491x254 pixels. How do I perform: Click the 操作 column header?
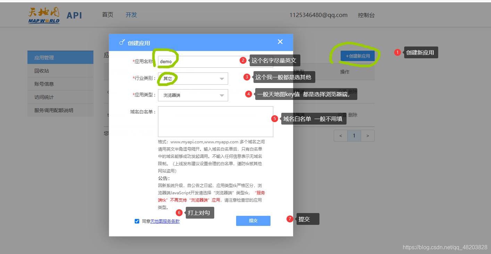(x=345, y=72)
